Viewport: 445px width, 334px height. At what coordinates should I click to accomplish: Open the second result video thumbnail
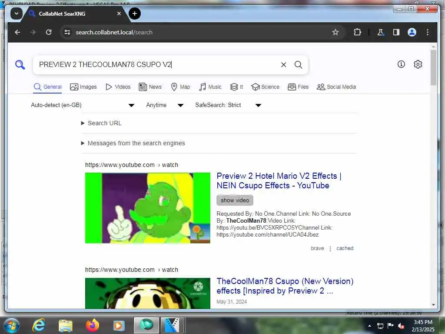[x=148, y=294]
